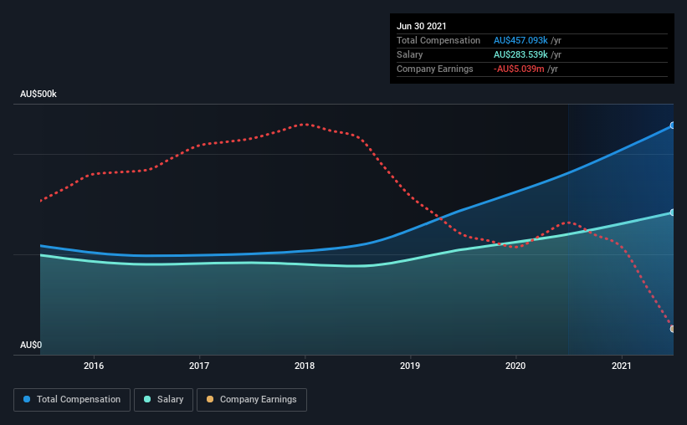Screen dimensions: 687x425
Task: Click the 2019 x-axis label
Action: coord(410,366)
